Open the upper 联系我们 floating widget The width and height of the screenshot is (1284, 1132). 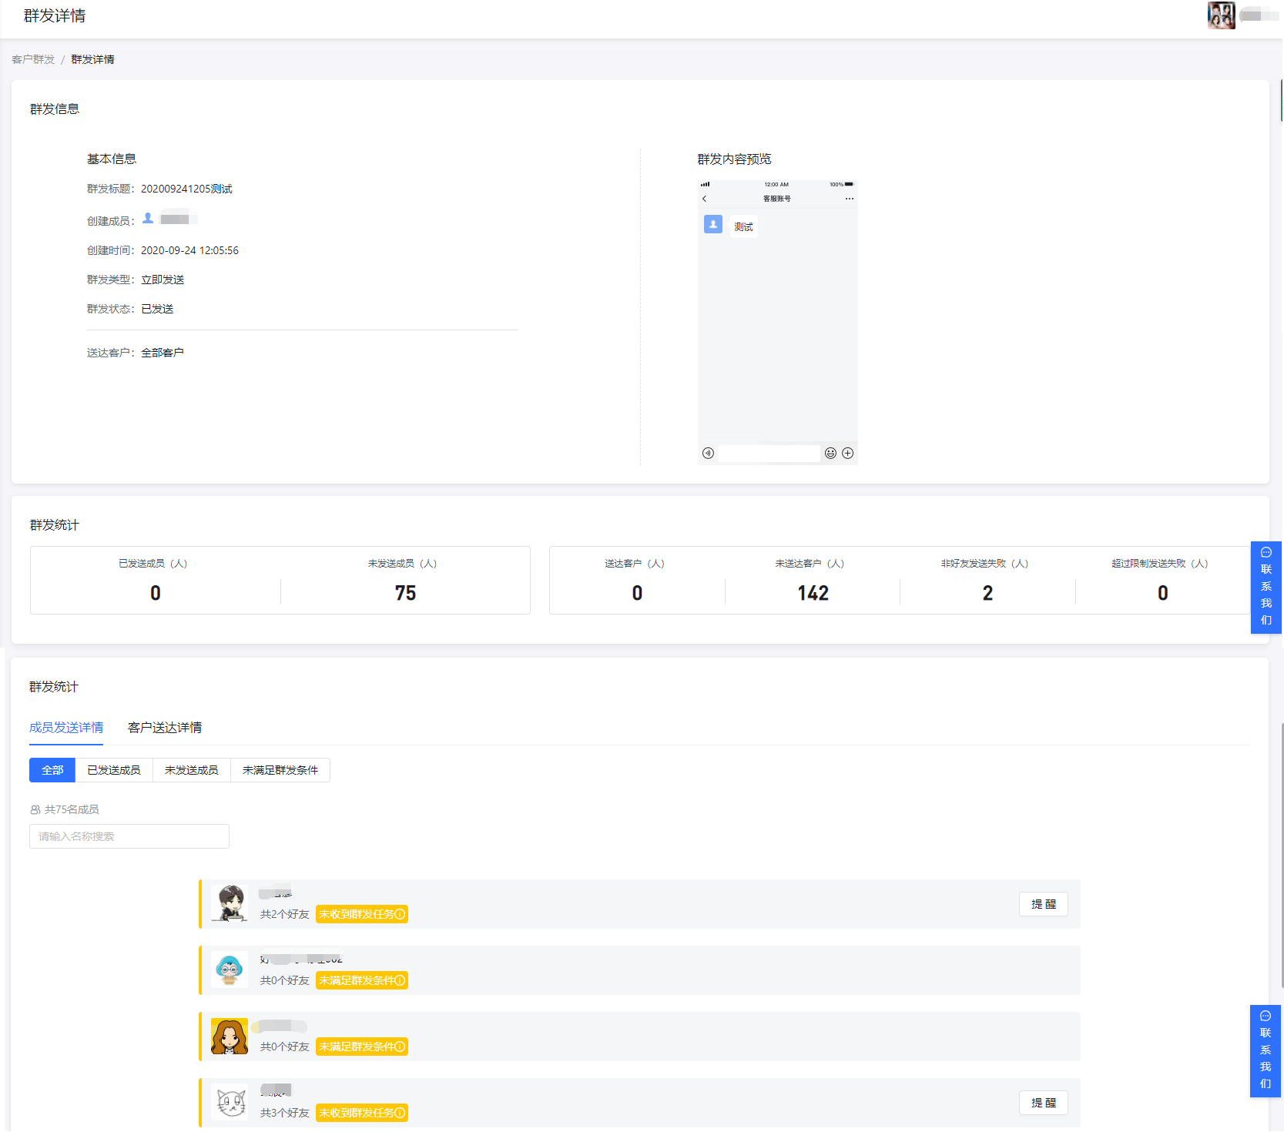[x=1266, y=587]
